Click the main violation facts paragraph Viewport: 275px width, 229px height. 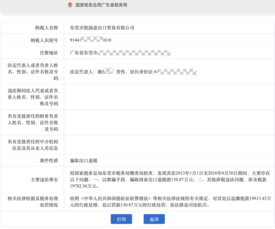coord(170,180)
